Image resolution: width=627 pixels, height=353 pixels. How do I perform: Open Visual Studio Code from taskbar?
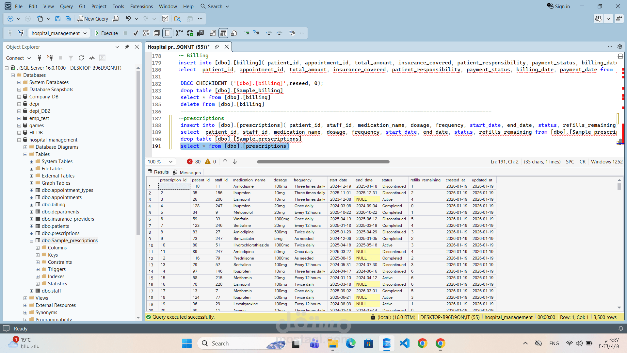pos(404,343)
